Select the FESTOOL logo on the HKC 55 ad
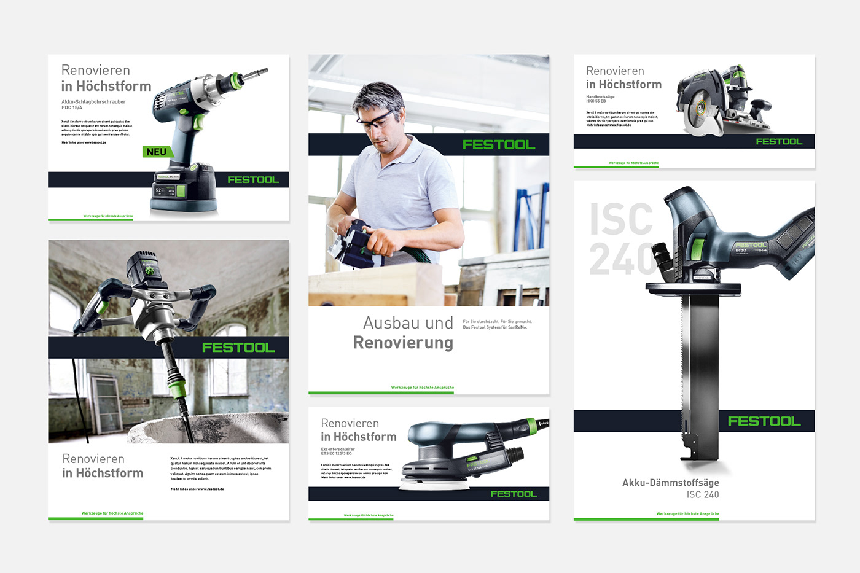860x573 pixels. click(x=780, y=141)
